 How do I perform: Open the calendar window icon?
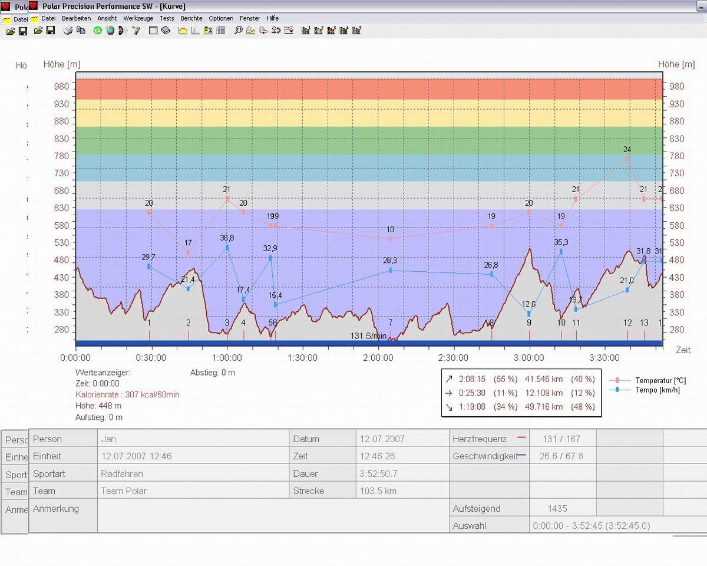[x=153, y=31]
